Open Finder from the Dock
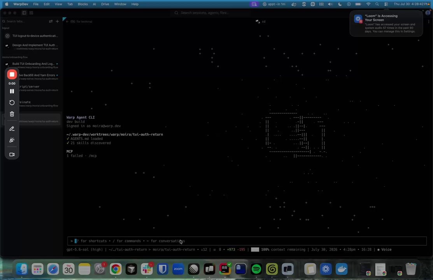The image size is (433, 280). tap(21, 269)
